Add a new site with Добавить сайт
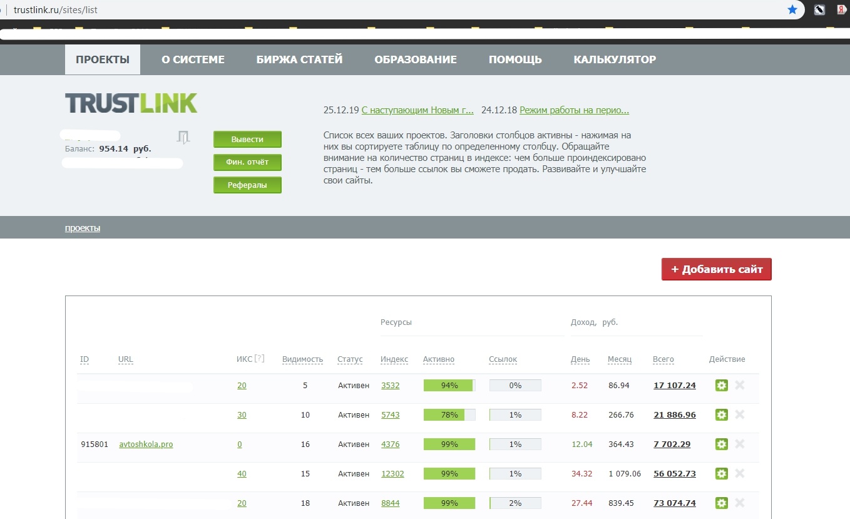Viewport: 850px width, 519px height. (x=717, y=269)
